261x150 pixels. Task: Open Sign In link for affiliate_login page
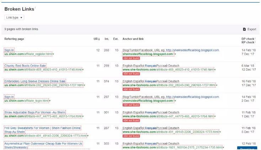[x=9, y=97]
